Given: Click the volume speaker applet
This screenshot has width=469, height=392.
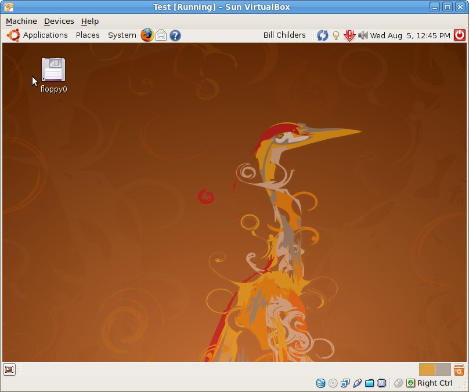Looking at the screenshot, I should [363, 35].
